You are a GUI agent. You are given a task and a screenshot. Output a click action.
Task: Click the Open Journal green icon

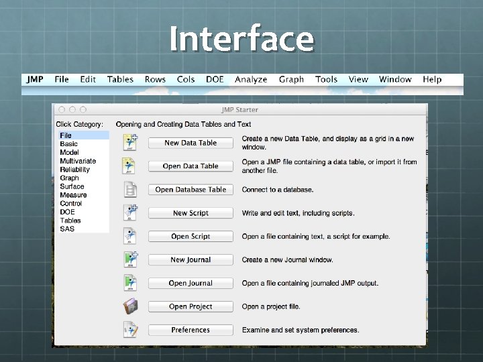click(x=130, y=283)
